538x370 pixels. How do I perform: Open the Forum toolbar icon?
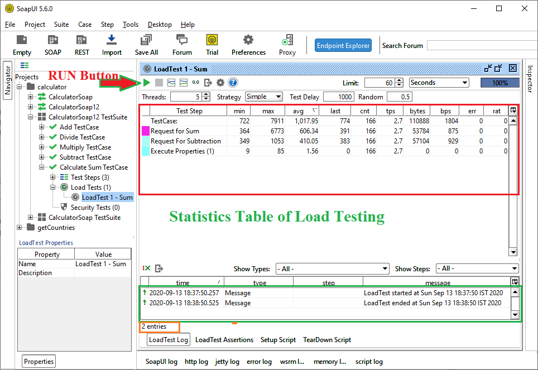point(182,45)
